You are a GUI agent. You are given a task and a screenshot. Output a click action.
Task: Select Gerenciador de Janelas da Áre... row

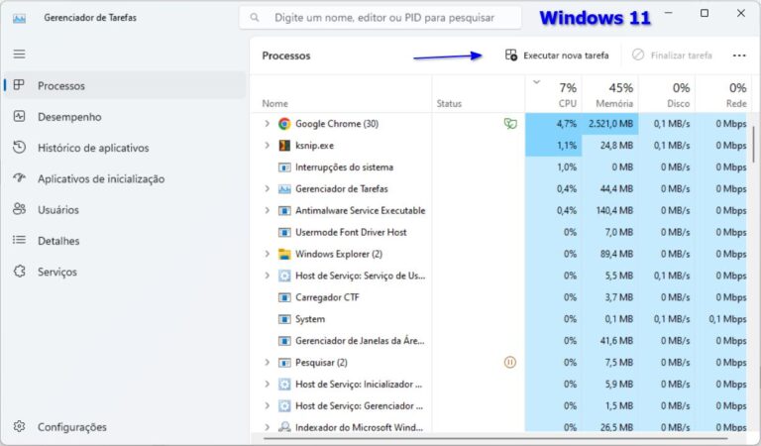(x=499, y=341)
